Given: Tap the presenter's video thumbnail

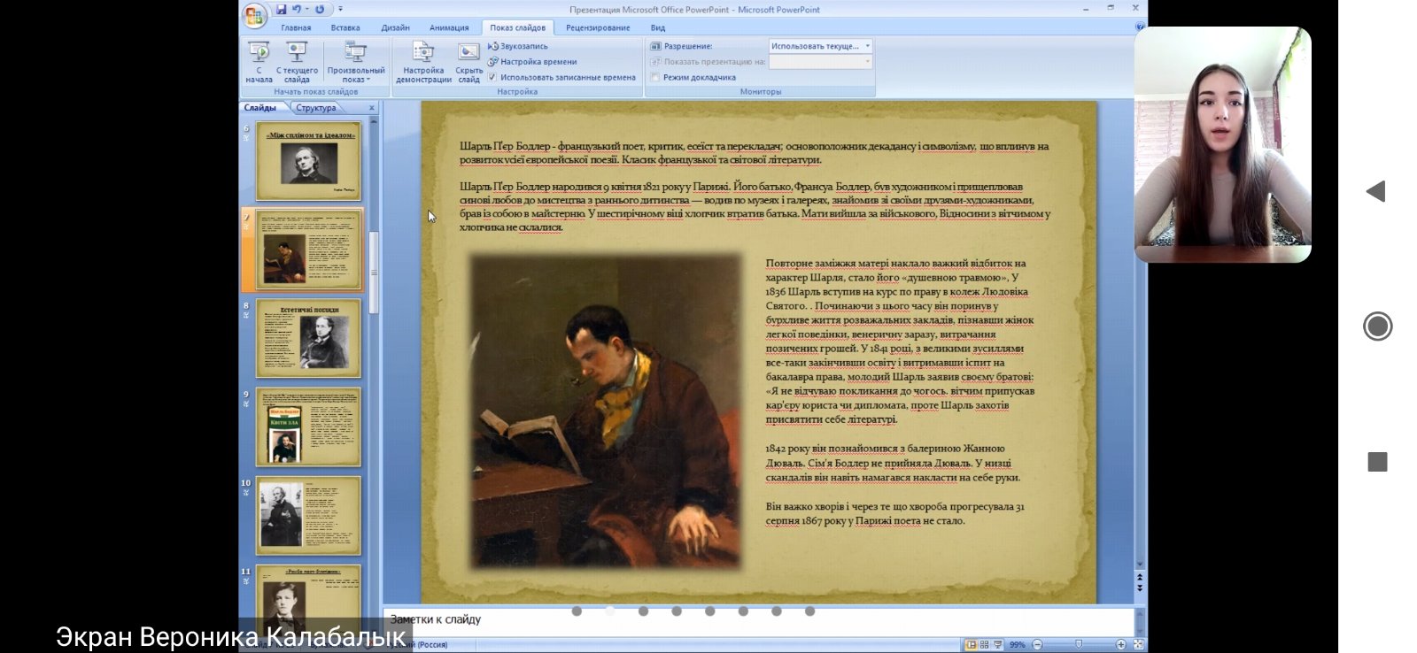Looking at the screenshot, I should pyautogui.click(x=1222, y=144).
